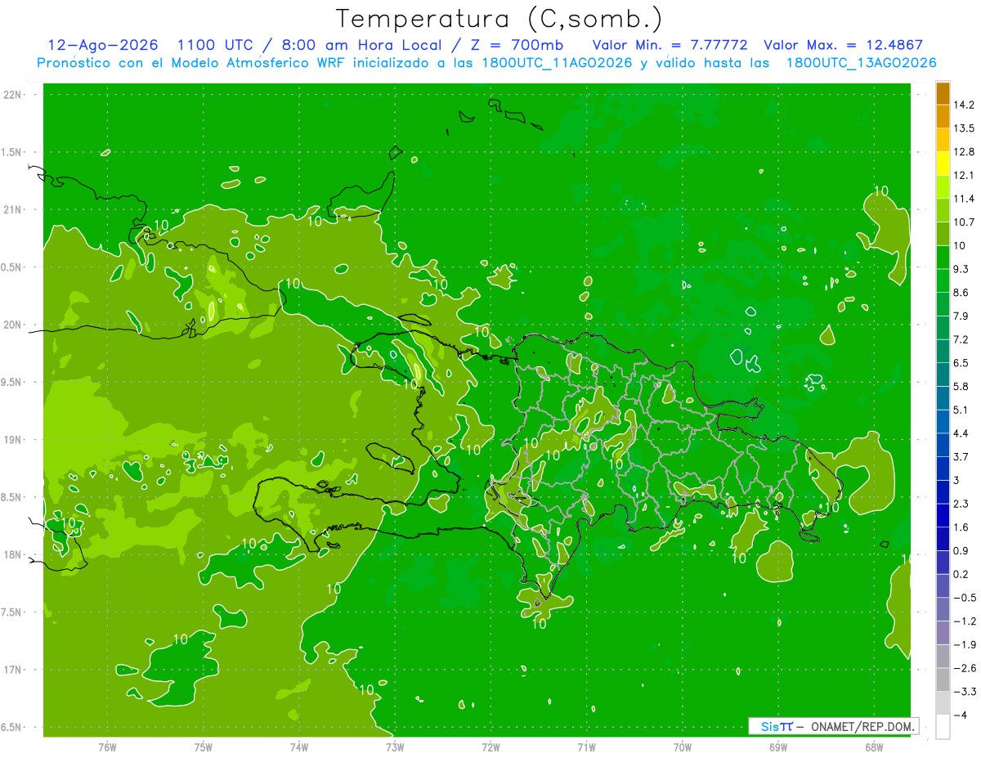Click the 71W longitude axis label
Screen dimensions: 981x758
(x=586, y=747)
